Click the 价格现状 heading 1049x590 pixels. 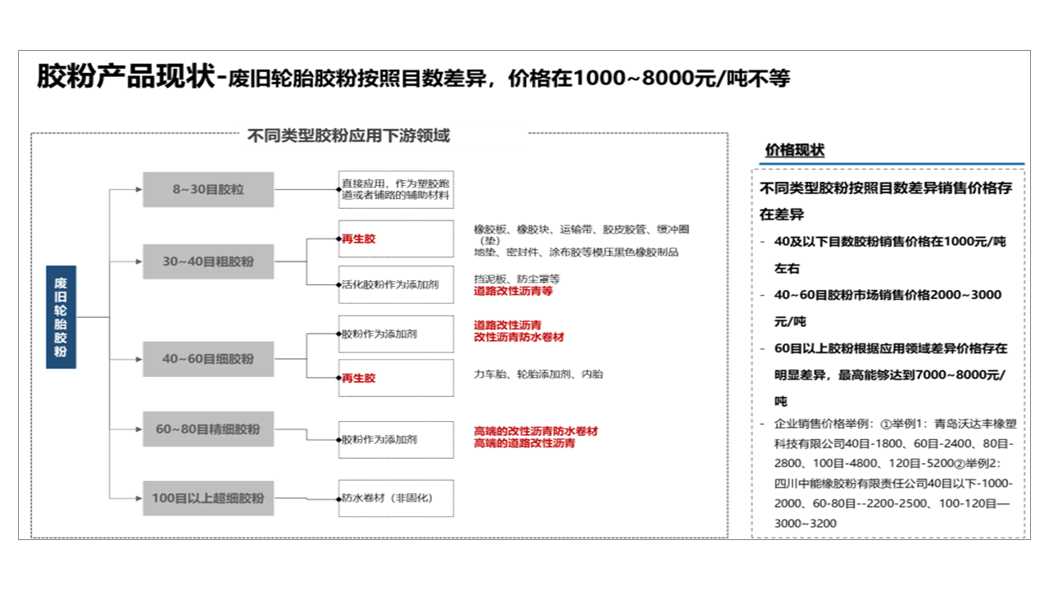pyautogui.click(x=794, y=150)
